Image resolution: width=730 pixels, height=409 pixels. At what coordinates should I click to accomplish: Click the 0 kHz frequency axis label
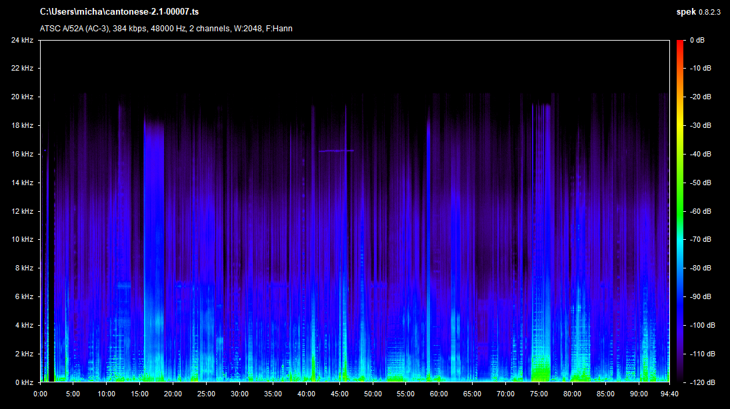click(24, 382)
